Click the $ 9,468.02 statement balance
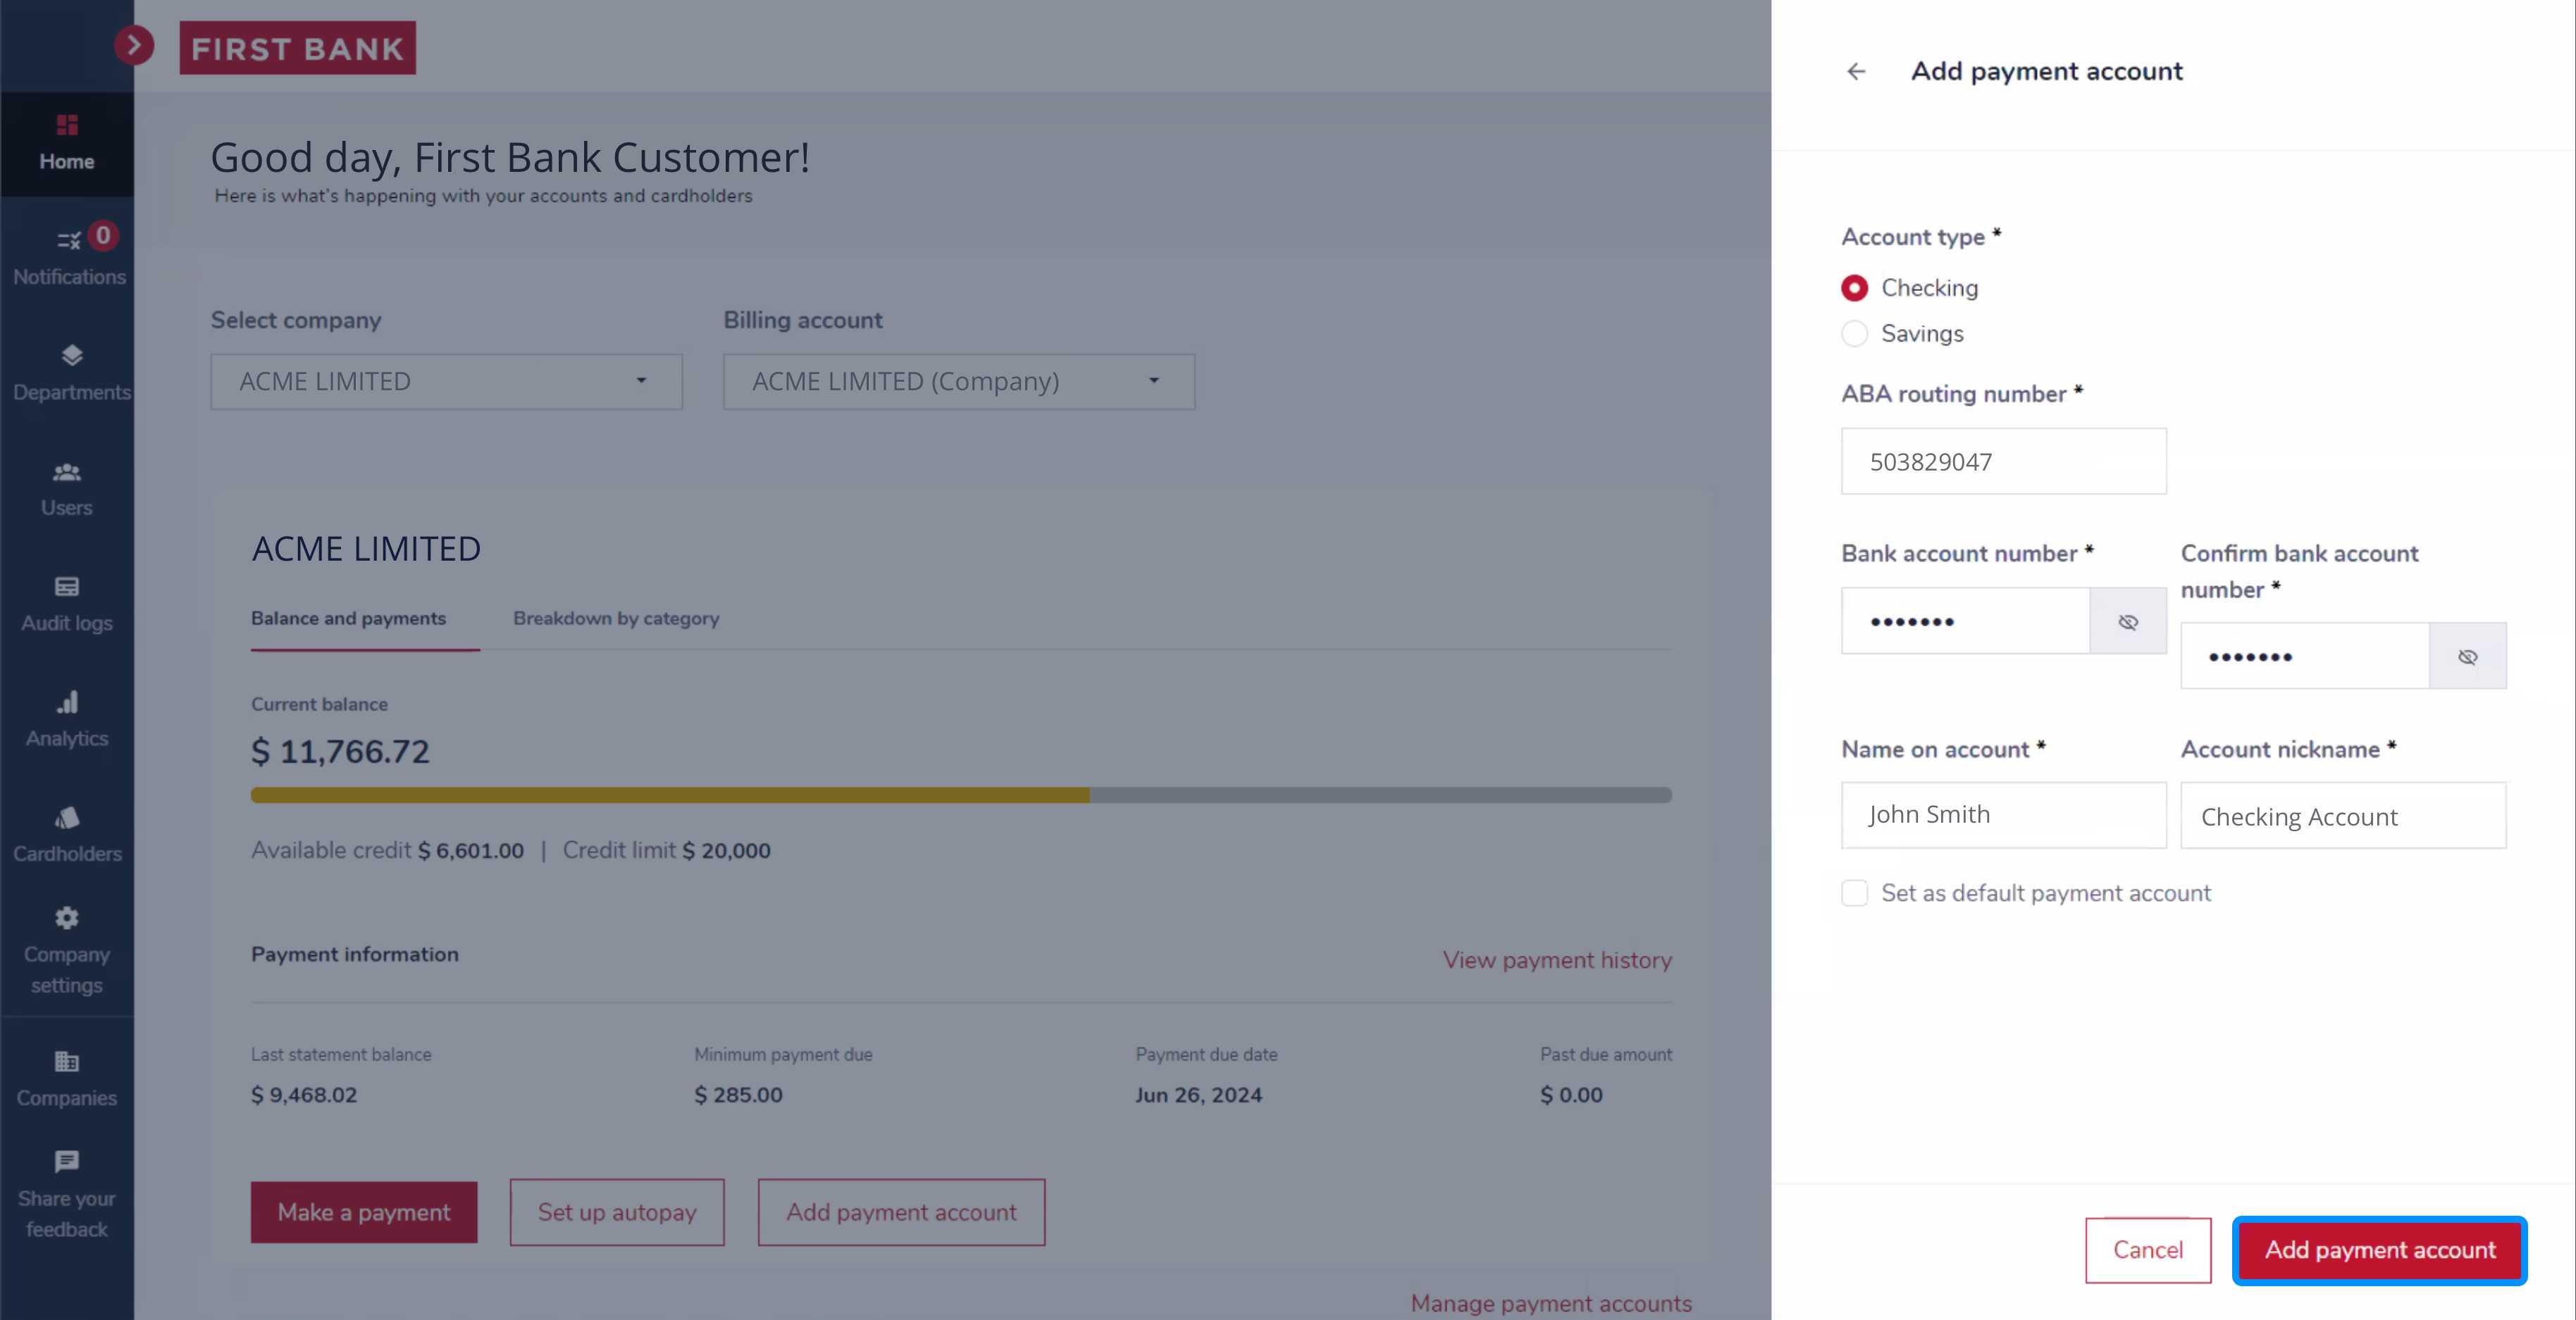The image size is (2576, 1320). (x=304, y=1095)
